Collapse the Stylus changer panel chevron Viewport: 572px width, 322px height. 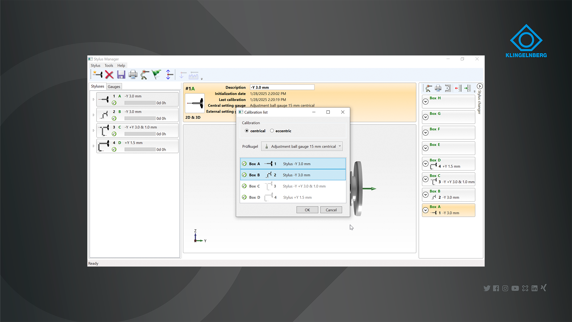[480, 86]
